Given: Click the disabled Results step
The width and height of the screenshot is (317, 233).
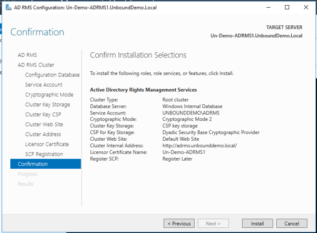Looking at the screenshot, I should coord(25,184).
